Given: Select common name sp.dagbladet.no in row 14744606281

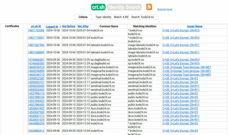Looking at the screenshot, I should (100, 60).
